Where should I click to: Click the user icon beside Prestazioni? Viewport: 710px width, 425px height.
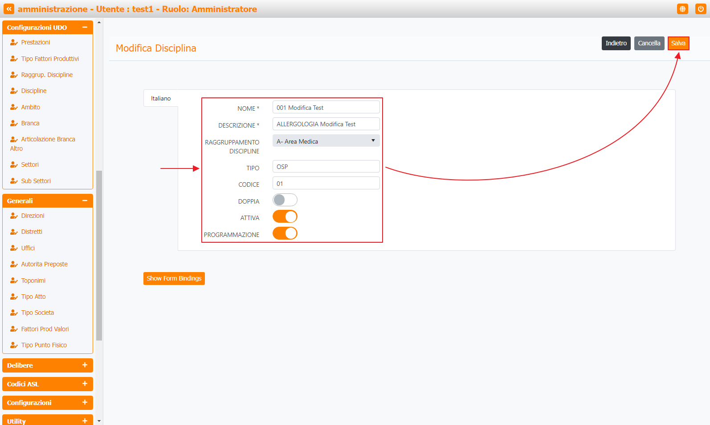(x=14, y=43)
